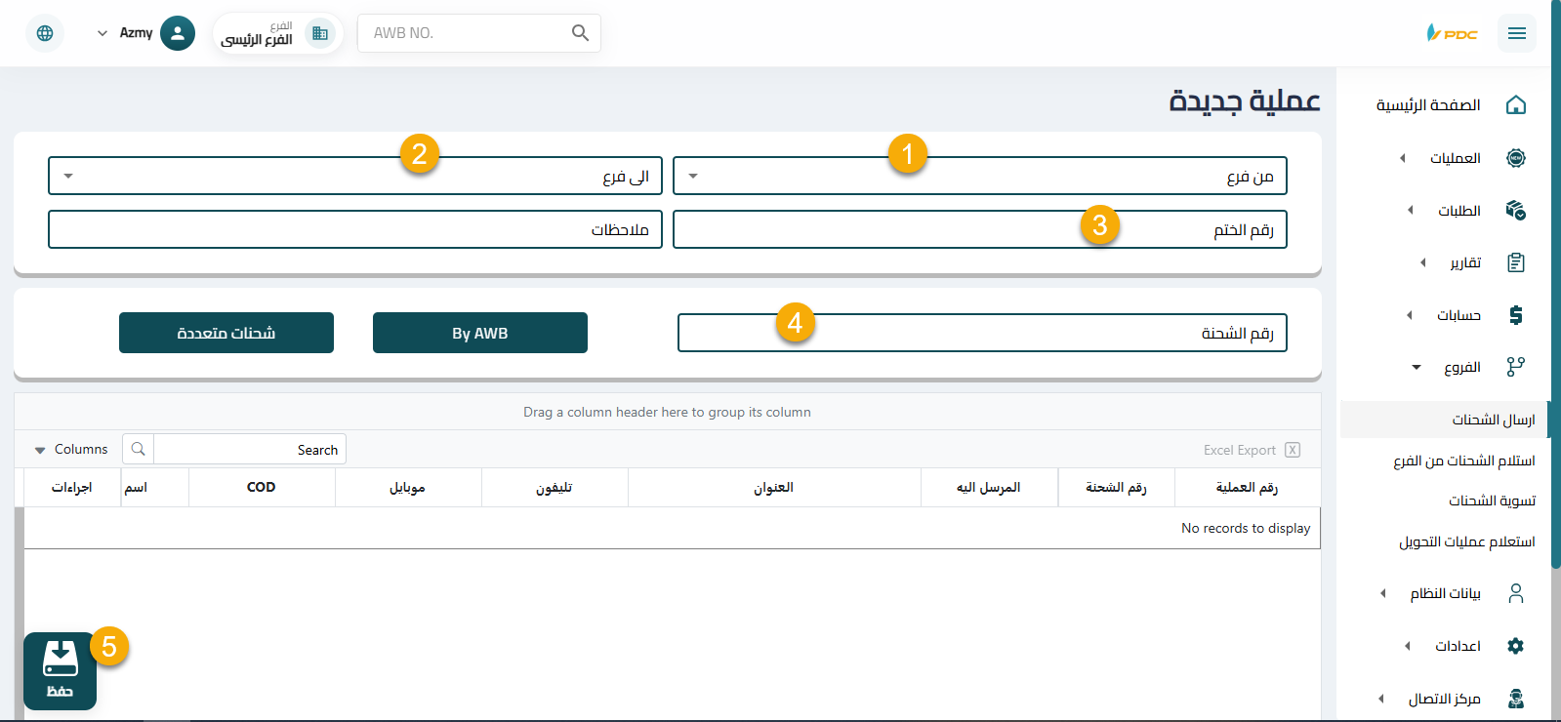The height and width of the screenshot is (722, 1561).
Task: Click the home page house icon
Action: click(x=1515, y=104)
